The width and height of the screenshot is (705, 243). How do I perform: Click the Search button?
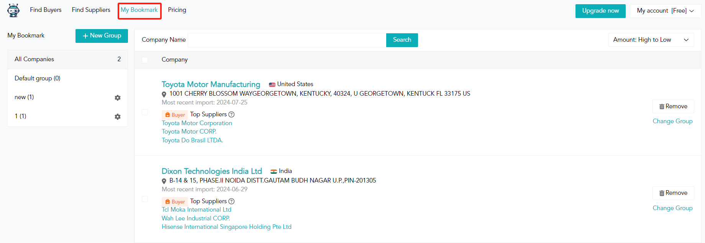pyautogui.click(x=402, y=40)
